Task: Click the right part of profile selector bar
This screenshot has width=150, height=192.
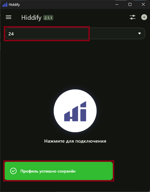Action: click(x=117, y=33)
